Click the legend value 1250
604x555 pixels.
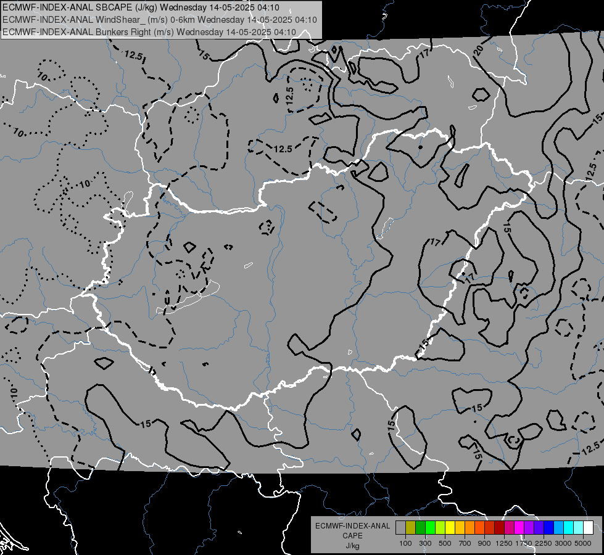[504, 543]
